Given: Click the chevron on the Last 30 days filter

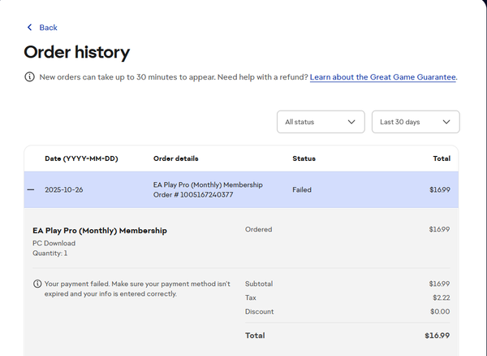Looking at the screenshot, I should click(446, 122).
